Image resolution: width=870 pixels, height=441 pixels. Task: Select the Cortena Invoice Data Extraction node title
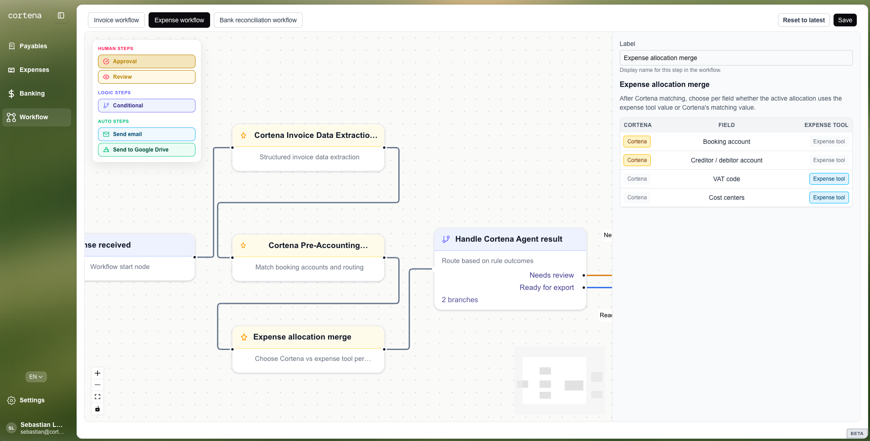pos(316,135)
